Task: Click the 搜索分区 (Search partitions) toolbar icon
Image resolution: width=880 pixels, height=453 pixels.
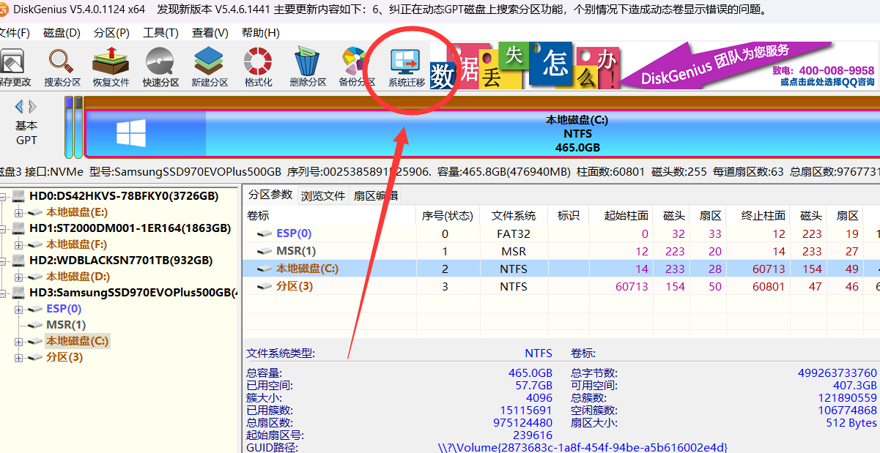Action: [x=62, y=62]
